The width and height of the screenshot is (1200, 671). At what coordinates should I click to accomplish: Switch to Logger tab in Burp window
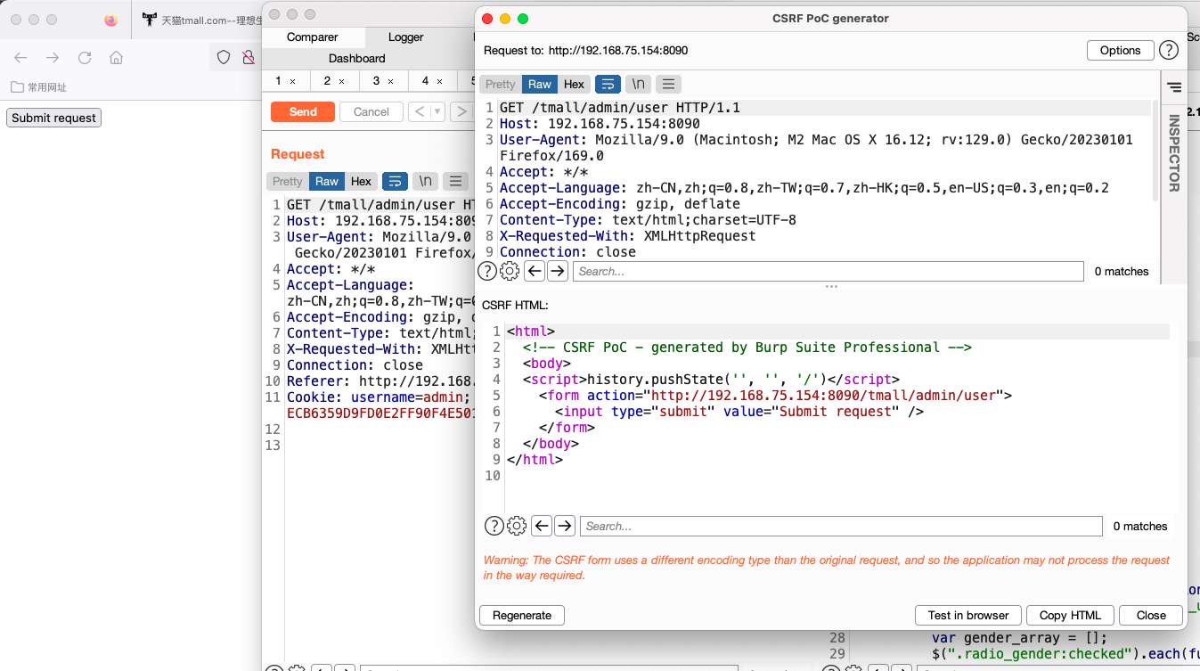click(x=405, y=37)
